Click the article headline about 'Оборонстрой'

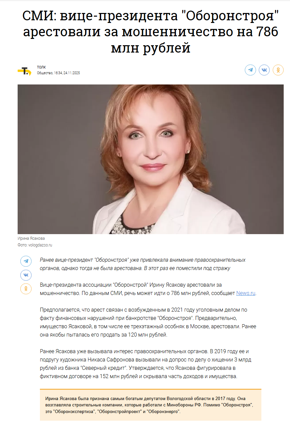pyautogui.click(x=151, y=32)
